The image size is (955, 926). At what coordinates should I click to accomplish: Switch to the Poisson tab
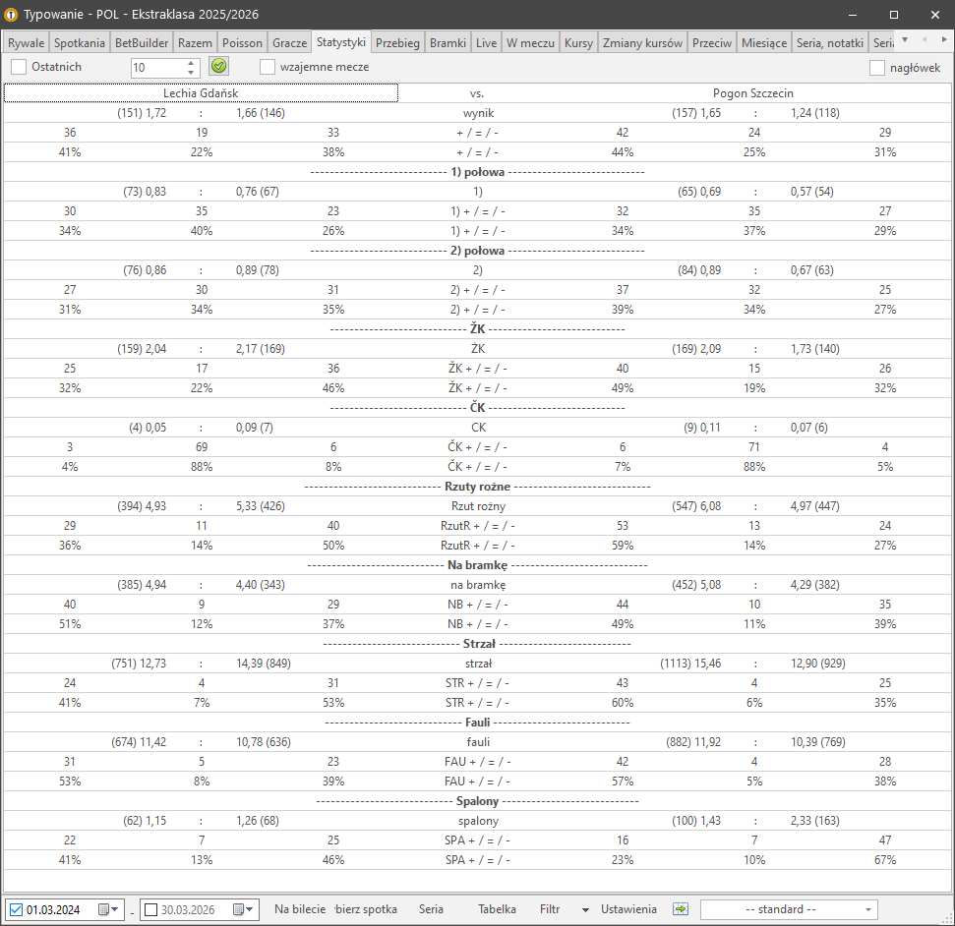click(x=242, y=43)
